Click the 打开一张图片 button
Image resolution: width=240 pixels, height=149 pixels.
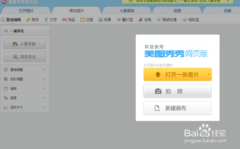point(175,74)
